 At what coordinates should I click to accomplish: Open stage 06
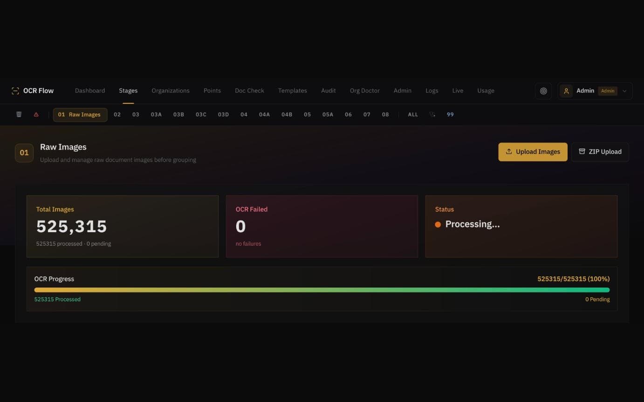pyautogui.click(x=348, y=114)
